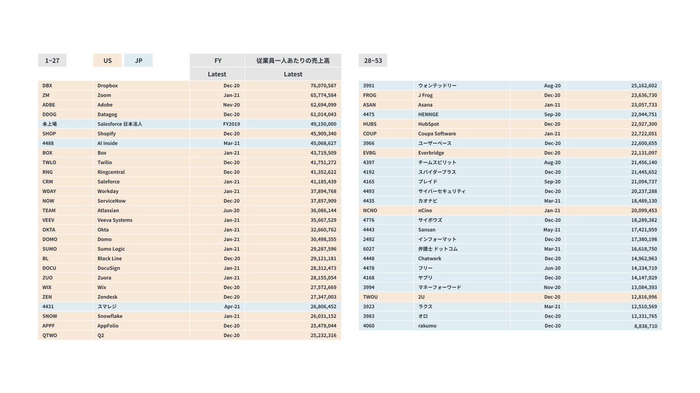Select the HubSpot company name

coord(429,124)
